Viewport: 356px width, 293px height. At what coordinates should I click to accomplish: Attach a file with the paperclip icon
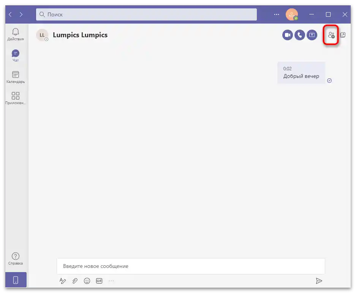tap(75, 281)
